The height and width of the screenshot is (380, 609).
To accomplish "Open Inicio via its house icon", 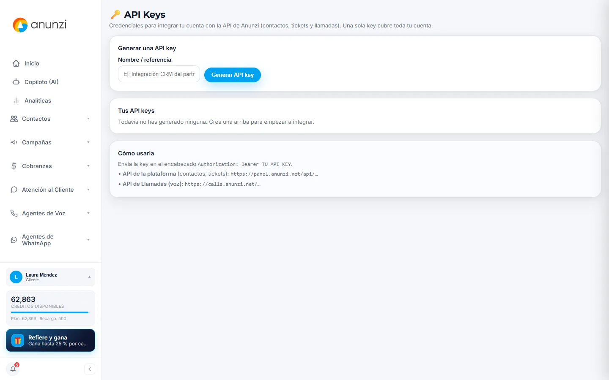I will tap(16, 63).
